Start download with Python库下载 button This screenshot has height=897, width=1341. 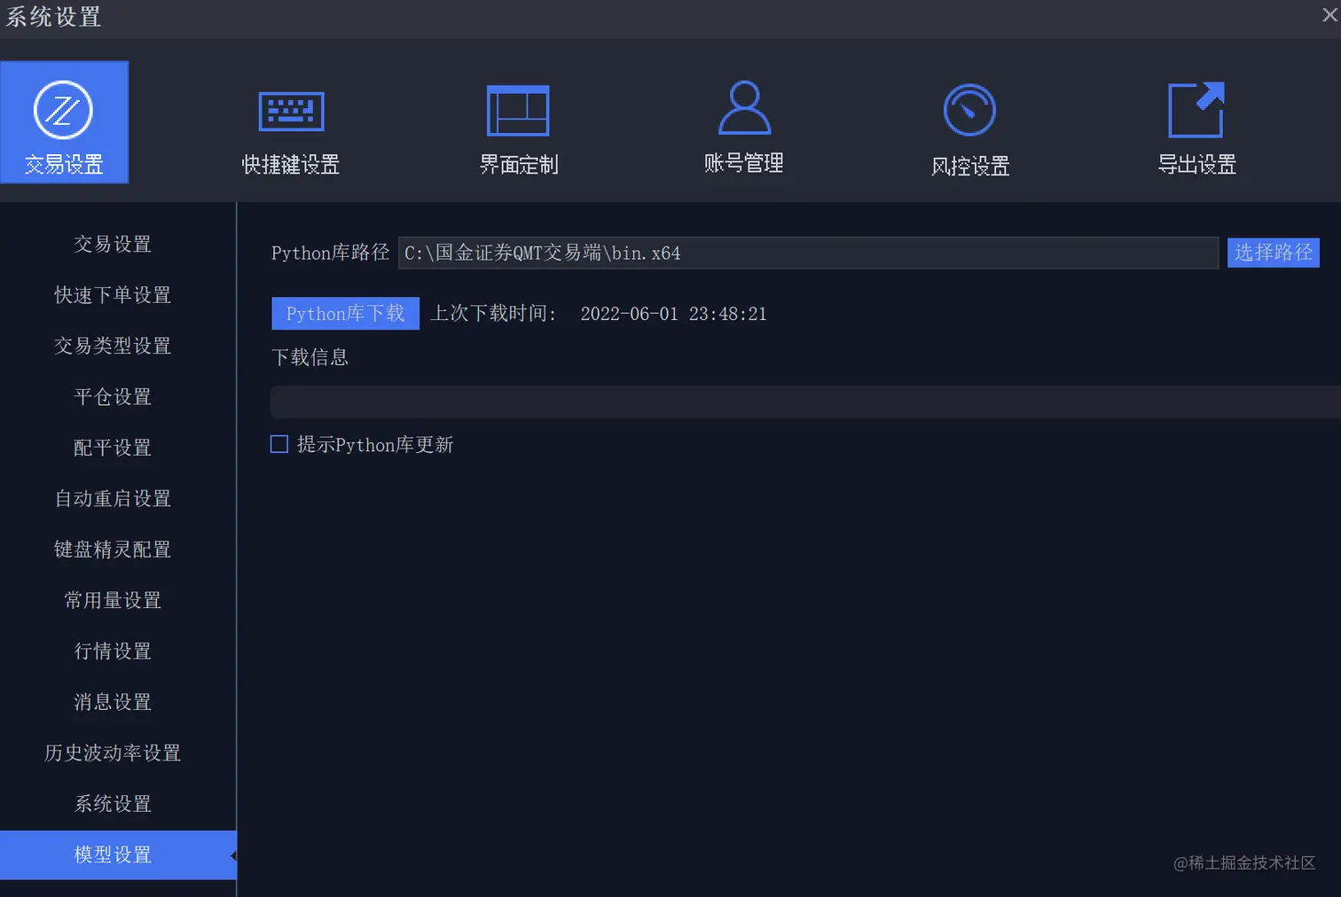coord(344,313)
